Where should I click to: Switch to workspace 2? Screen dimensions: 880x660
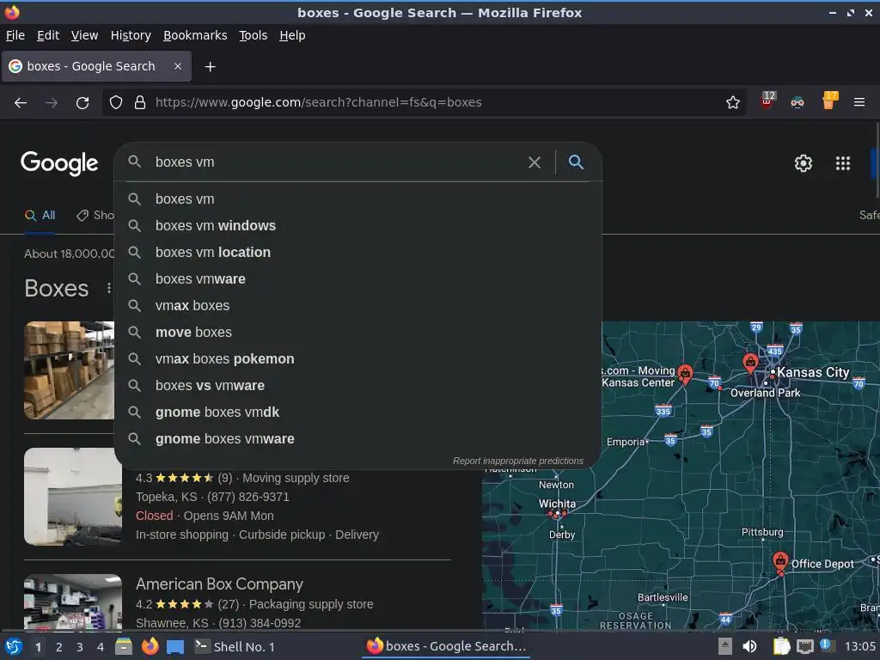click(59, 647)
